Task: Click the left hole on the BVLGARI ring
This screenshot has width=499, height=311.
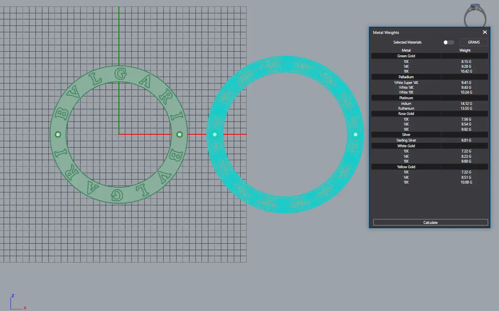Action: click(58, 134)
